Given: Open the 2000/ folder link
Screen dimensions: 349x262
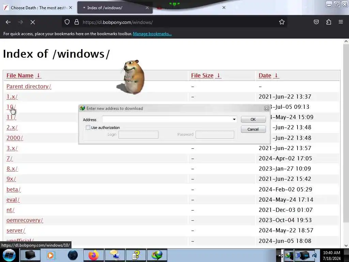Looking at the screenshot, I should click(14, 138).
